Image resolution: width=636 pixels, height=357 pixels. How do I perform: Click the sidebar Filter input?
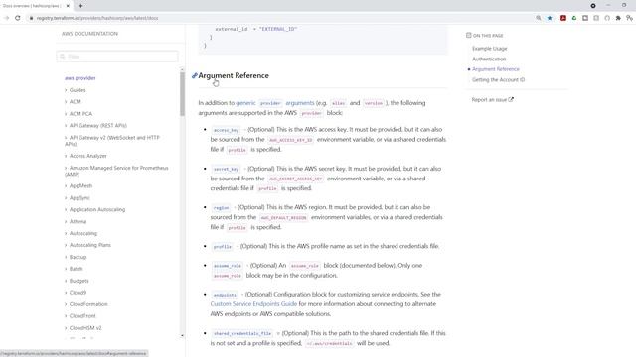(117, 57)
